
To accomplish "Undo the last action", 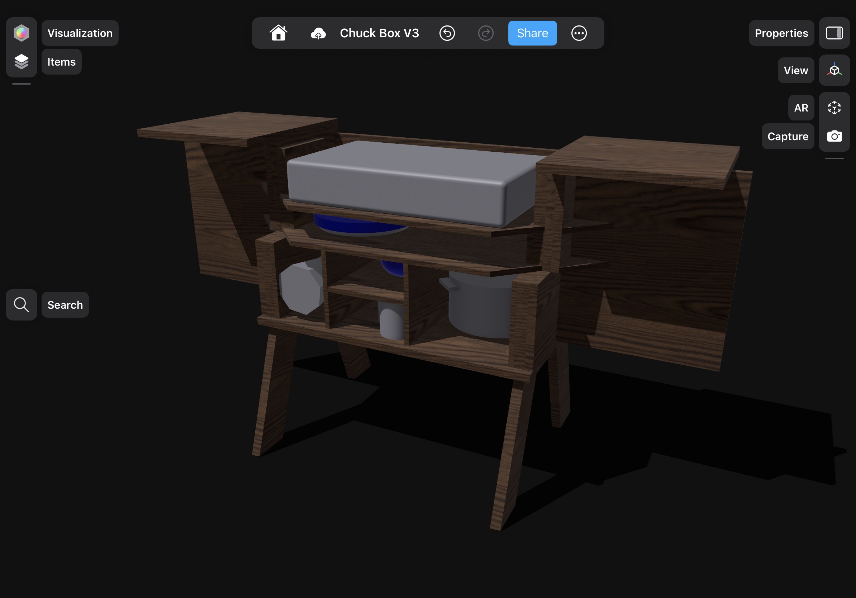I will pyautogui.click(x=447, y=33).
